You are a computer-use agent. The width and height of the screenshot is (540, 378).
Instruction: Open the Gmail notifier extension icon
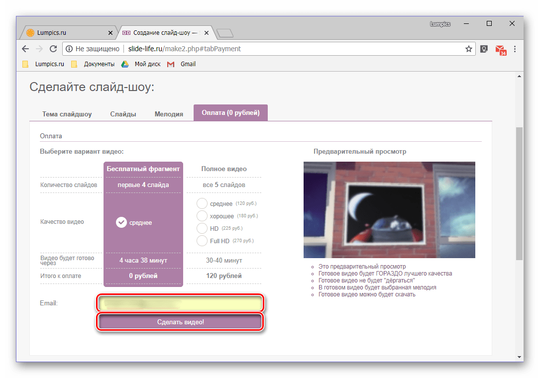click(501, 50)
